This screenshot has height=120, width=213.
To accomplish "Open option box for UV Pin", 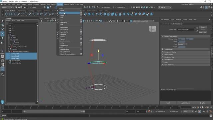I will (81, 43).
